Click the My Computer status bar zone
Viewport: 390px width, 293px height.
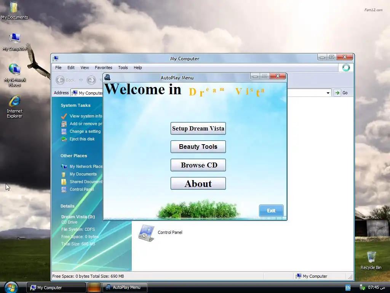(x=319, y=276)
